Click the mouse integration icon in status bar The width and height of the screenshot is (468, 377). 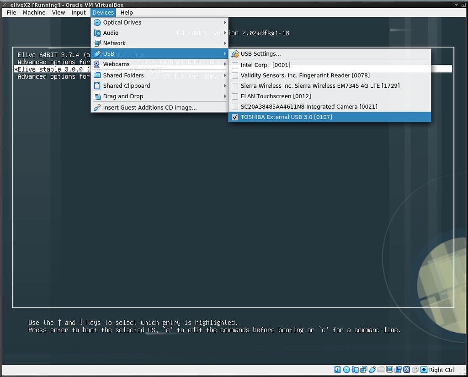click(415, 370)
